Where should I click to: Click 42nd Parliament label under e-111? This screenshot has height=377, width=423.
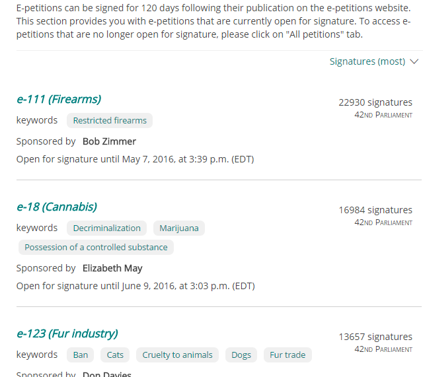(x=383, y=115)
